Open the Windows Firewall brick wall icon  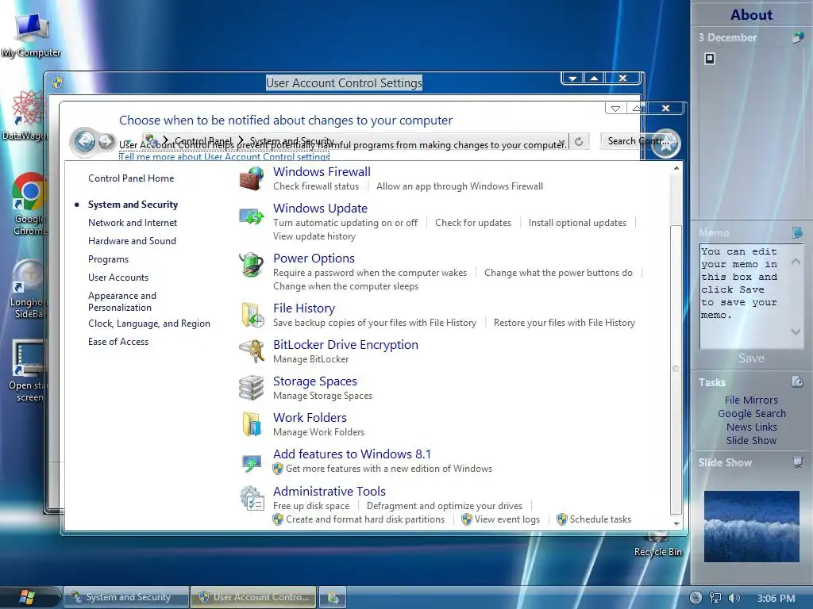click(x=252, y=178)
